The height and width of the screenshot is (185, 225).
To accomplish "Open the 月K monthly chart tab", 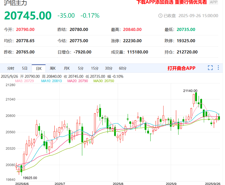I will tap(67, 68).
